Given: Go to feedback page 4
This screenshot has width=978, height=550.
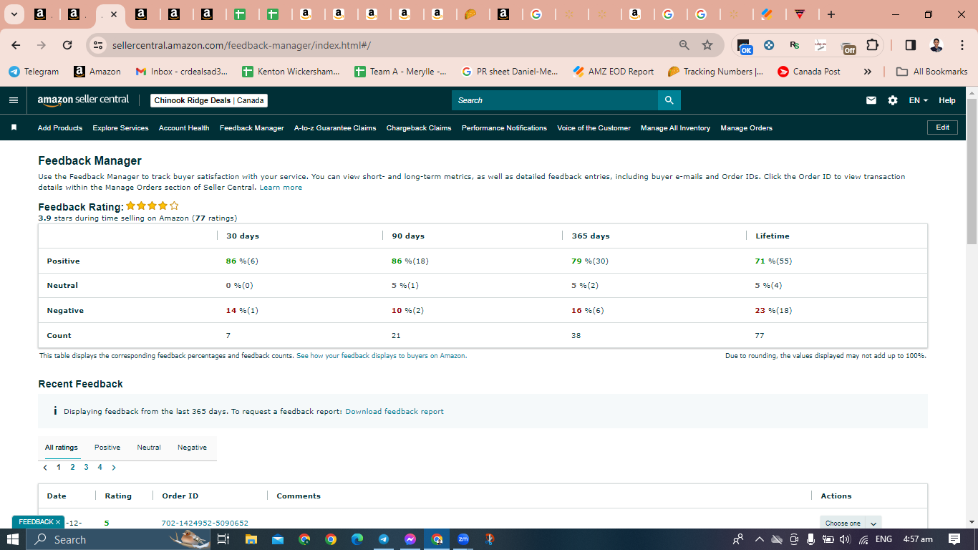Looking at the screenshot, I should click(100, 468).
